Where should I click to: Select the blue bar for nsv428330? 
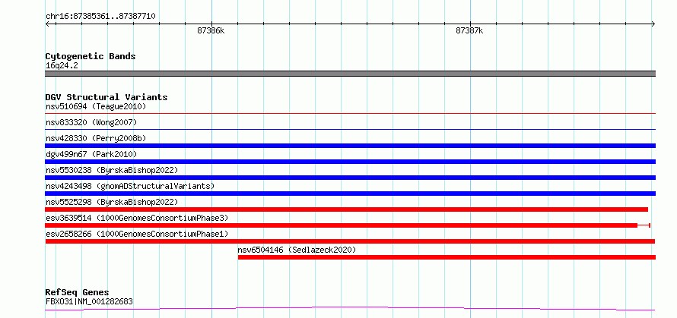pyautogui.click(x=350, y=146)
